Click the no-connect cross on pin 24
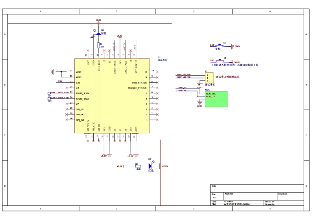The width and height of the screenshot is (312, 220). (66, 88)
